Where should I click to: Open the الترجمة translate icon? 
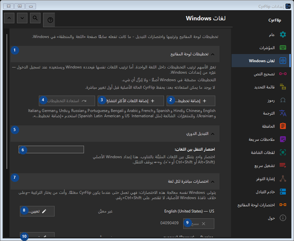coord(283,113)
